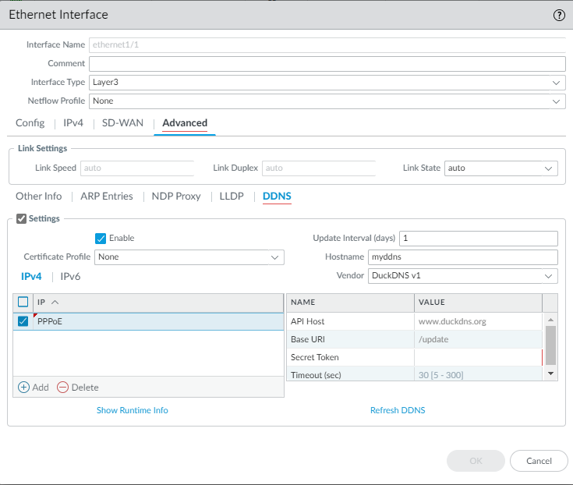Switch to the IPv6 address tab
This screenshot has height=485, width=573.
click(x=70, y=276)
